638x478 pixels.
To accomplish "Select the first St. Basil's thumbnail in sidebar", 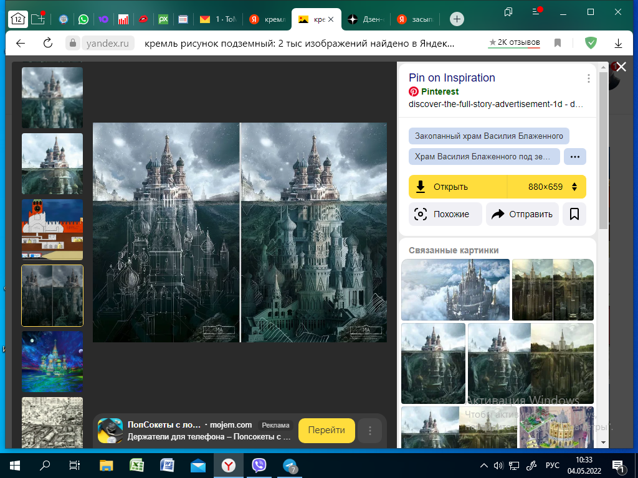I will pyautogui.click(x=52, y=98).
